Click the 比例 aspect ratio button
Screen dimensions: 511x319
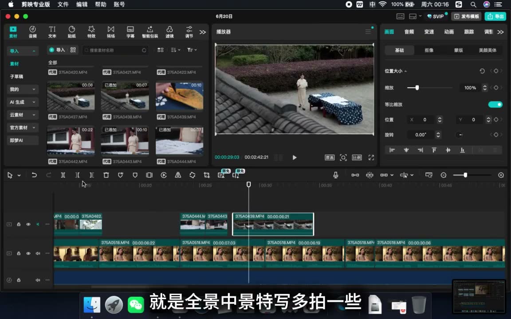[x=357, y=158]
